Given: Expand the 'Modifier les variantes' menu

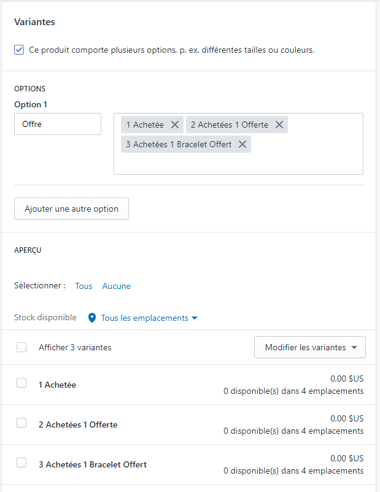Looking at the screenshot, I should coord(310,347).
